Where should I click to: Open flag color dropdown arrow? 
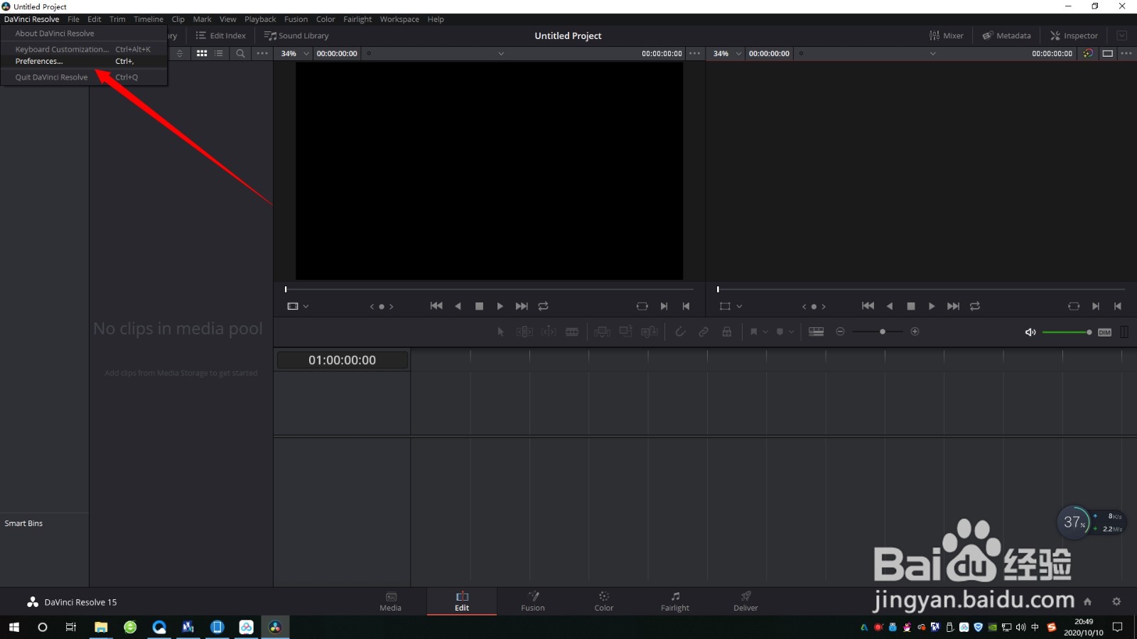765,332
